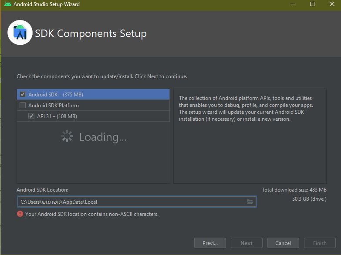
Task: Click the loading spinner in the components list
Action: pyautogui.click(x=67, y=137)
